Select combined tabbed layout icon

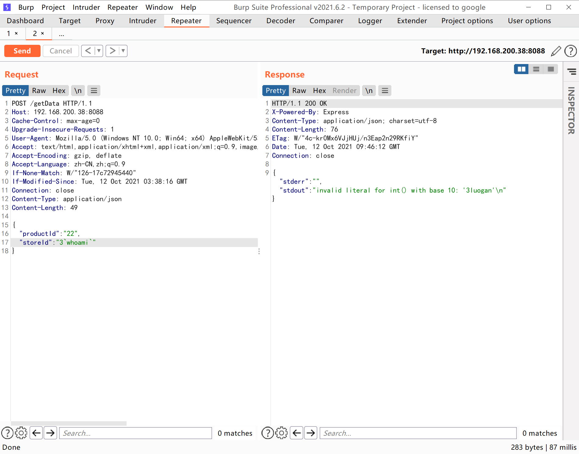(551, 69)
